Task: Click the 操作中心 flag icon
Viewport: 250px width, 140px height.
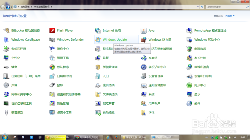Action: pos(52,49)
